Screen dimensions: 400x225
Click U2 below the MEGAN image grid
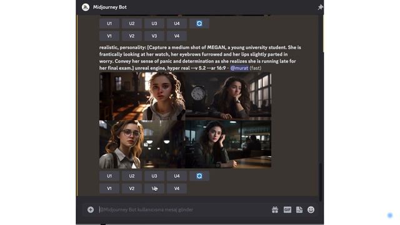[132, 176]
